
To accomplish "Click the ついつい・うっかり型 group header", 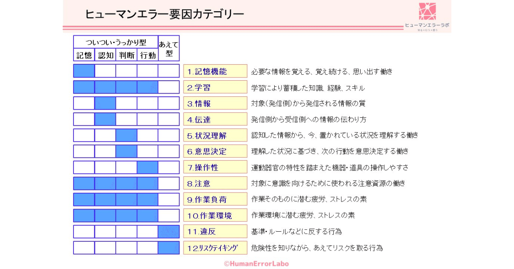I will tap(116, 42).
